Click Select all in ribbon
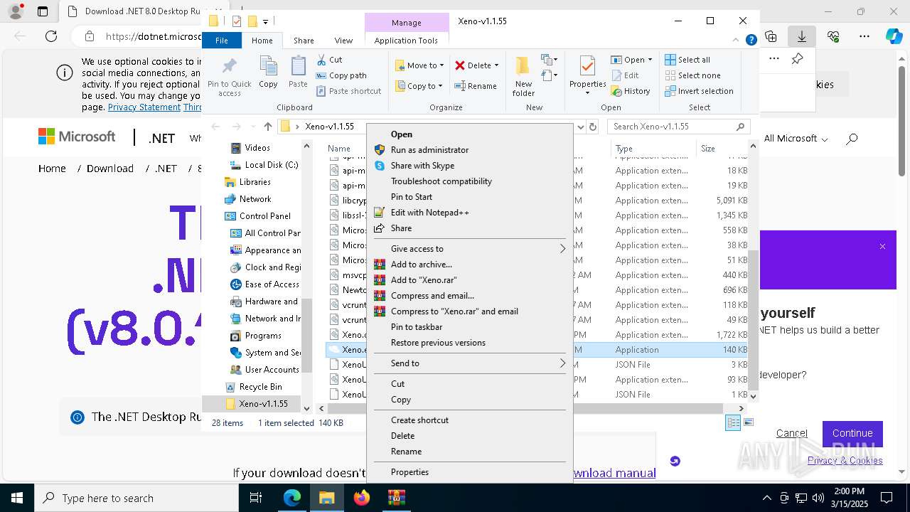Viewport: 910px width, 512px height. coord(687,60)
